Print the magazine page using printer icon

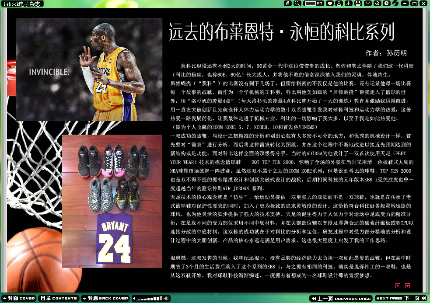click(358, 3)
